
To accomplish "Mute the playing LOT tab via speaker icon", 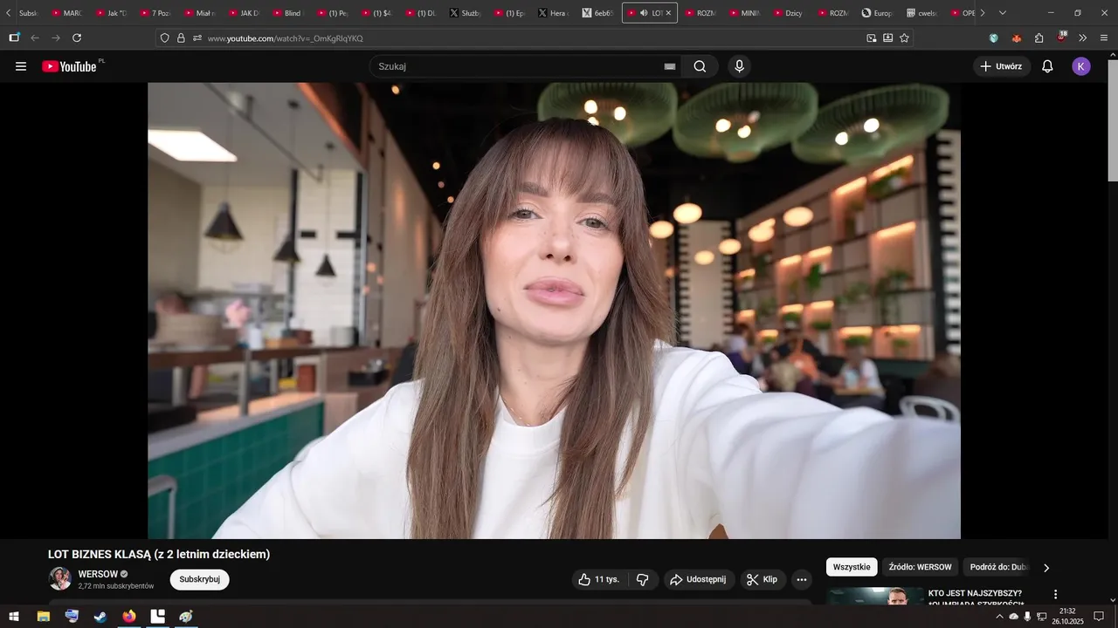I will pyautogui.click(x=644, y=13).
